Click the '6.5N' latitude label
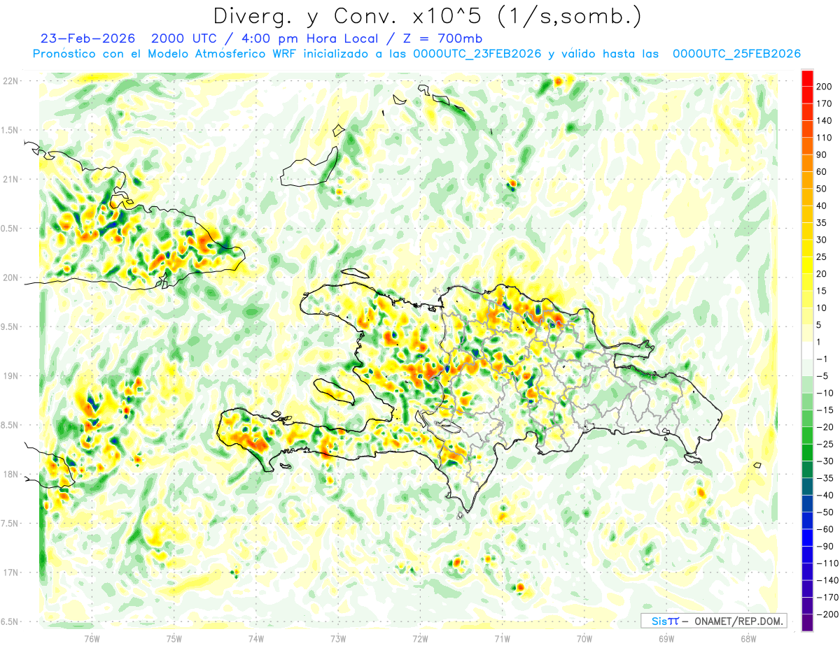This screenshot has height=648, width=840. click(x=10, y=622)
